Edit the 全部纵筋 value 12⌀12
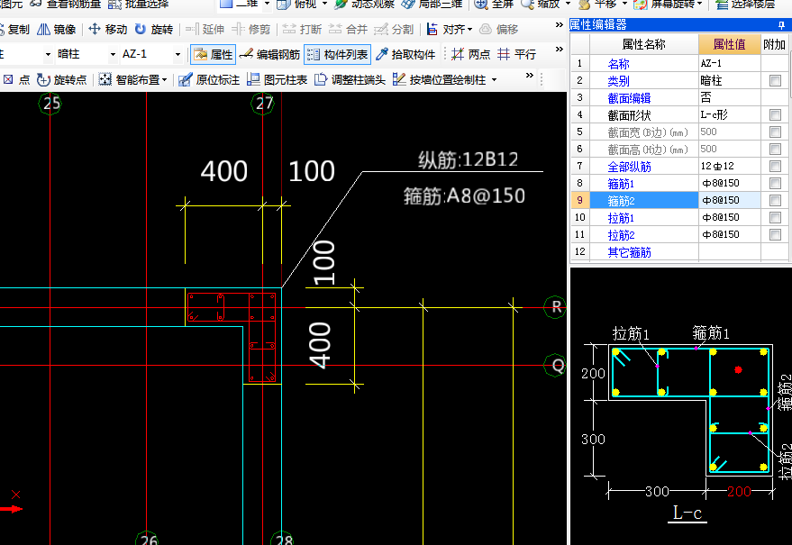The width and height of the screenshot is (792, 545). pyautogui.click(x=730, y=166)
